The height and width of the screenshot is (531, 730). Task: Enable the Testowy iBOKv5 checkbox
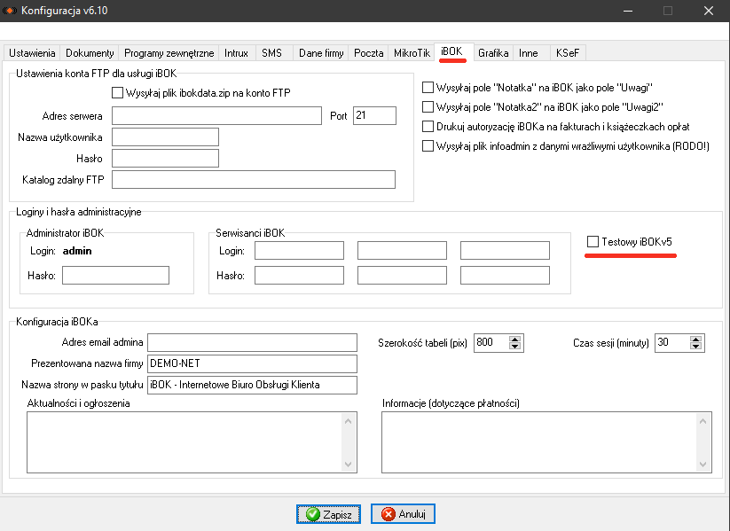tap(593, 241)
